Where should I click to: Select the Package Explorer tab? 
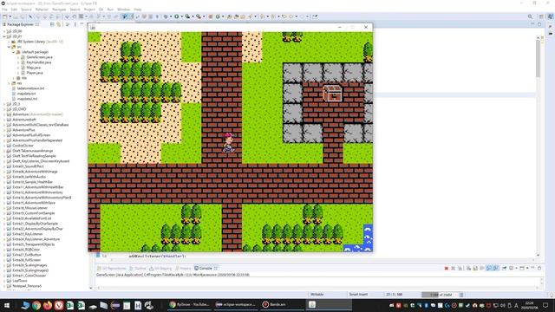(20, 24)
